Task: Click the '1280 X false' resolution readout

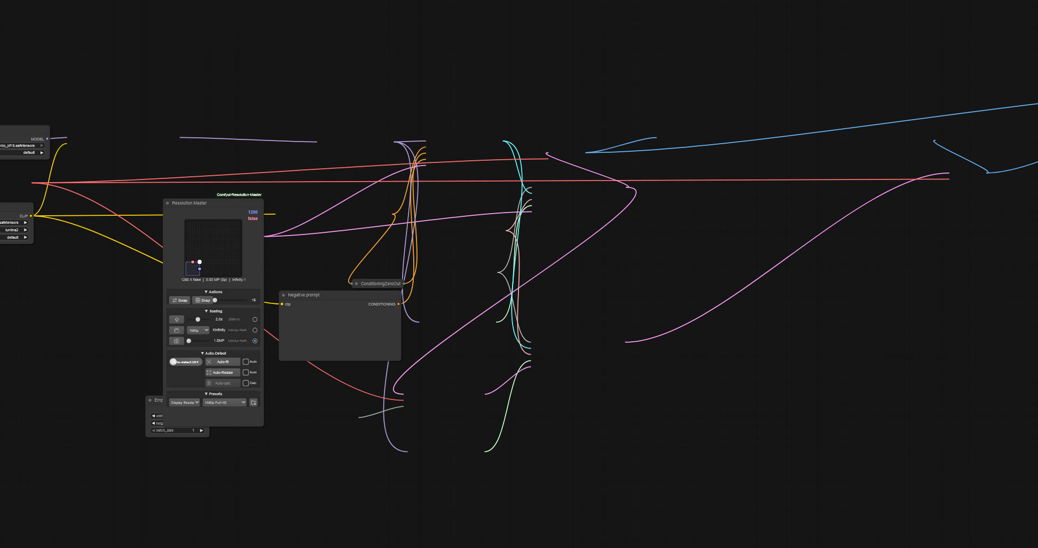Action: click(191, 280)
